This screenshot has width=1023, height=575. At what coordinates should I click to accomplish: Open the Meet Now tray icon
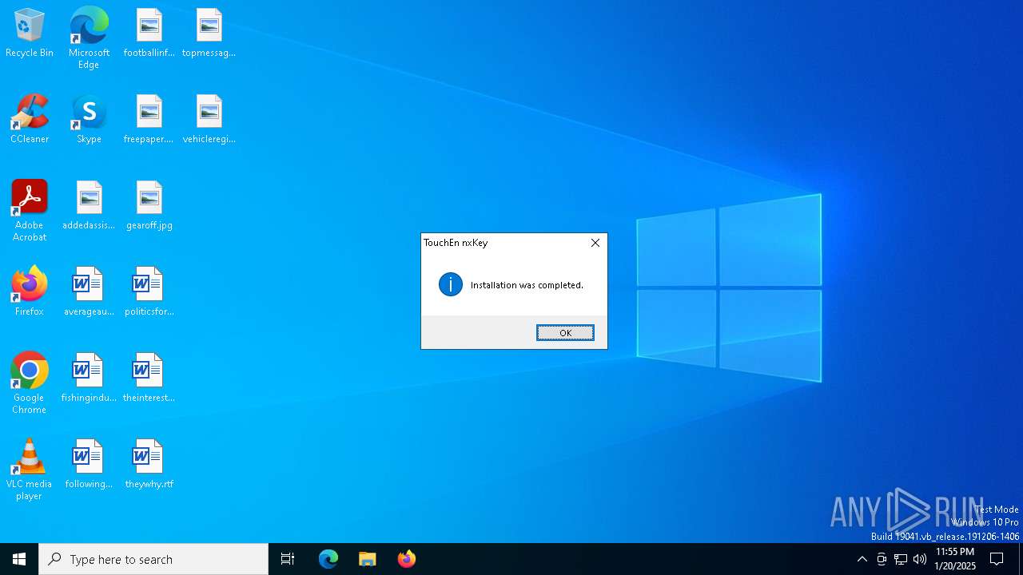pyautogui.click(x=881, y=559)
